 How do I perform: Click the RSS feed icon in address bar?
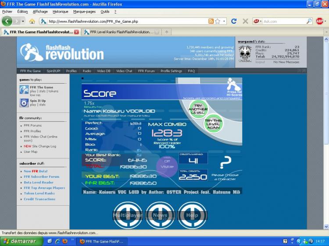click(x=211, y=21)
